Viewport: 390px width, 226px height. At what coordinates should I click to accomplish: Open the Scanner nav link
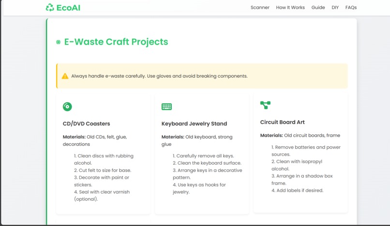pyautogui.click(x=260, y=7)
